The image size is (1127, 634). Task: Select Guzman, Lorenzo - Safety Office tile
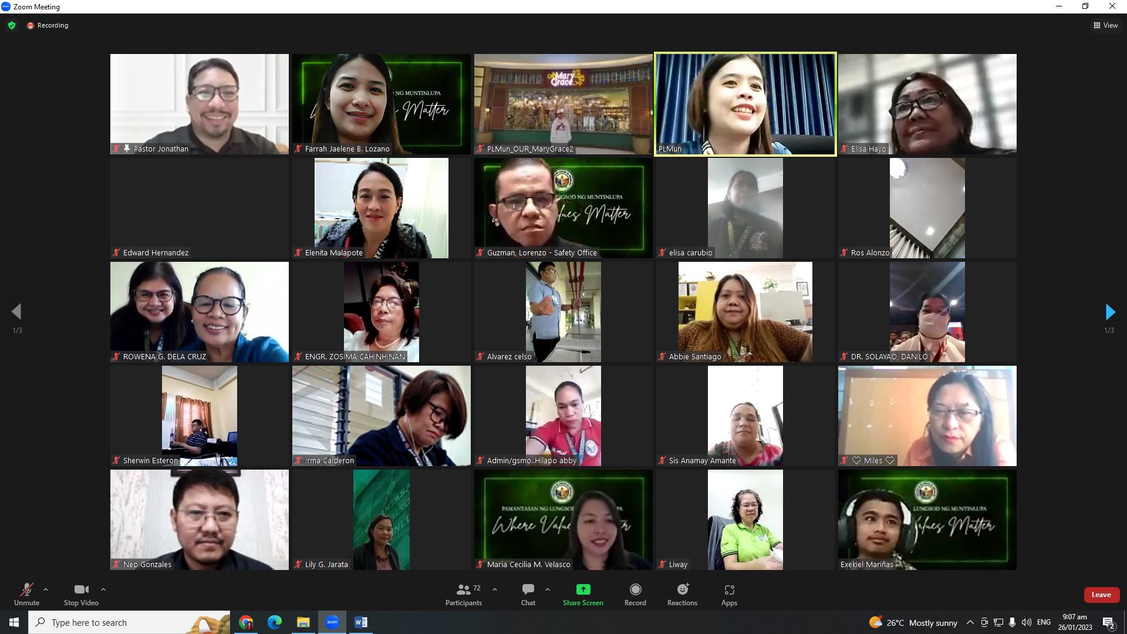point(563,208)
